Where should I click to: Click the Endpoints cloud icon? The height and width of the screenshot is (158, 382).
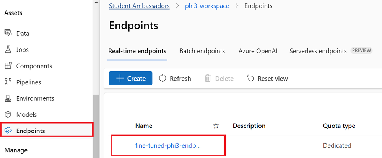tap(8, 131)
